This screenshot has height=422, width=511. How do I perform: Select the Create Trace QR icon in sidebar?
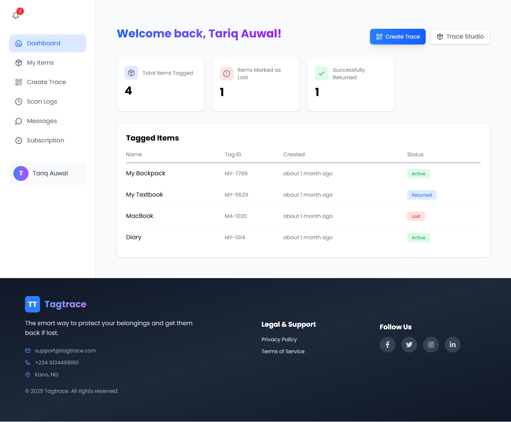point(19,82)
